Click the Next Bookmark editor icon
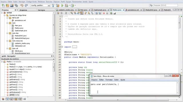The width and height of the screenshot is (183, 102). coord(89,13)
